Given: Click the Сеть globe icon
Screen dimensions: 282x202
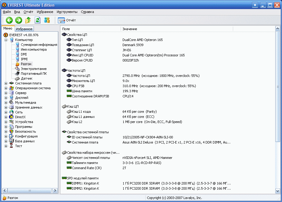Looking at the screenshot, I should pyautogui.click(x=11, y=112).
